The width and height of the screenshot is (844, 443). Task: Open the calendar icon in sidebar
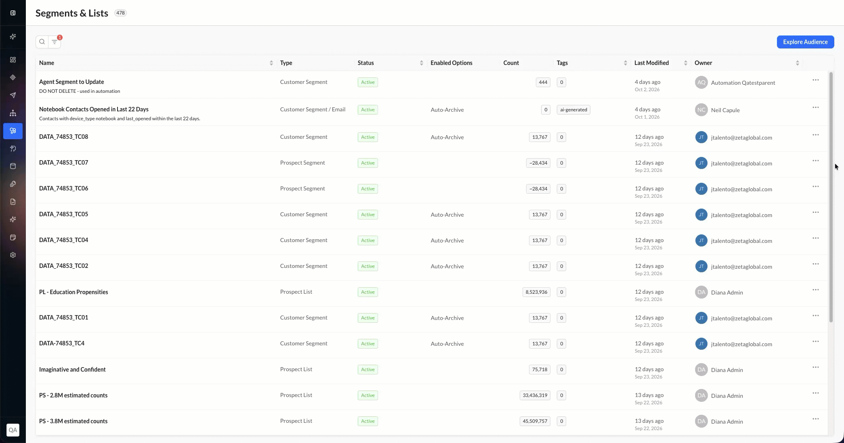pos(13,237)
